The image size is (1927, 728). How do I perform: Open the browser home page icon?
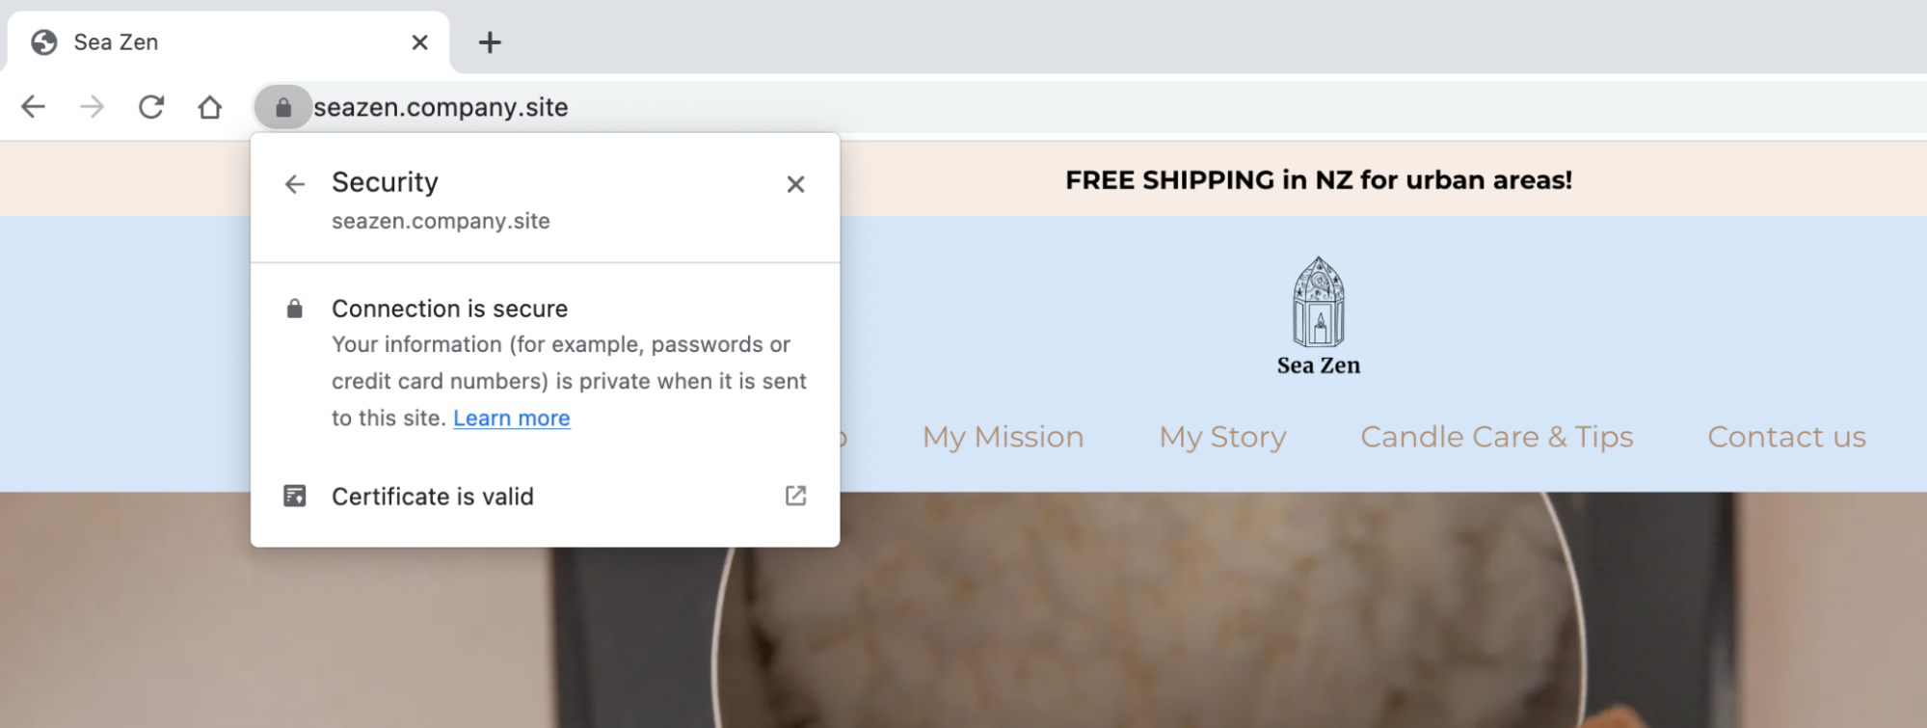(x=210, y=107)
